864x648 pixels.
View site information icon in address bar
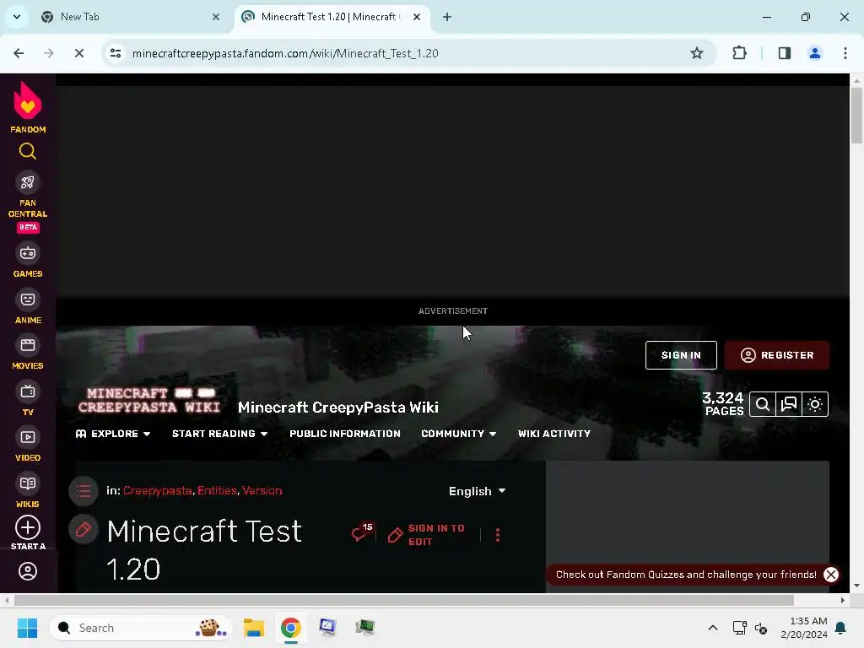(116, 53)
